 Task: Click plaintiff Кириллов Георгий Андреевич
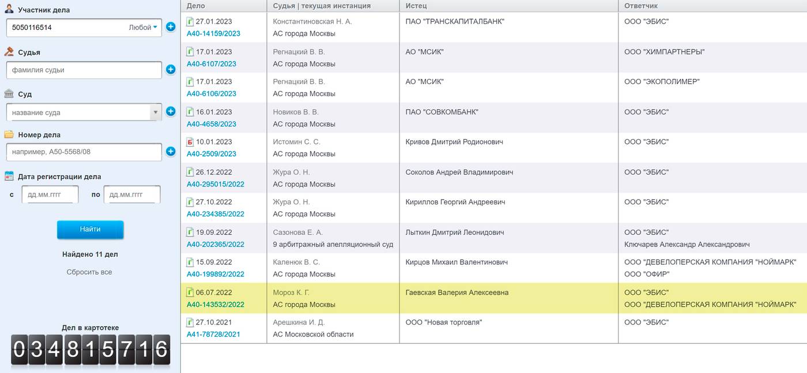click(455, 202)
